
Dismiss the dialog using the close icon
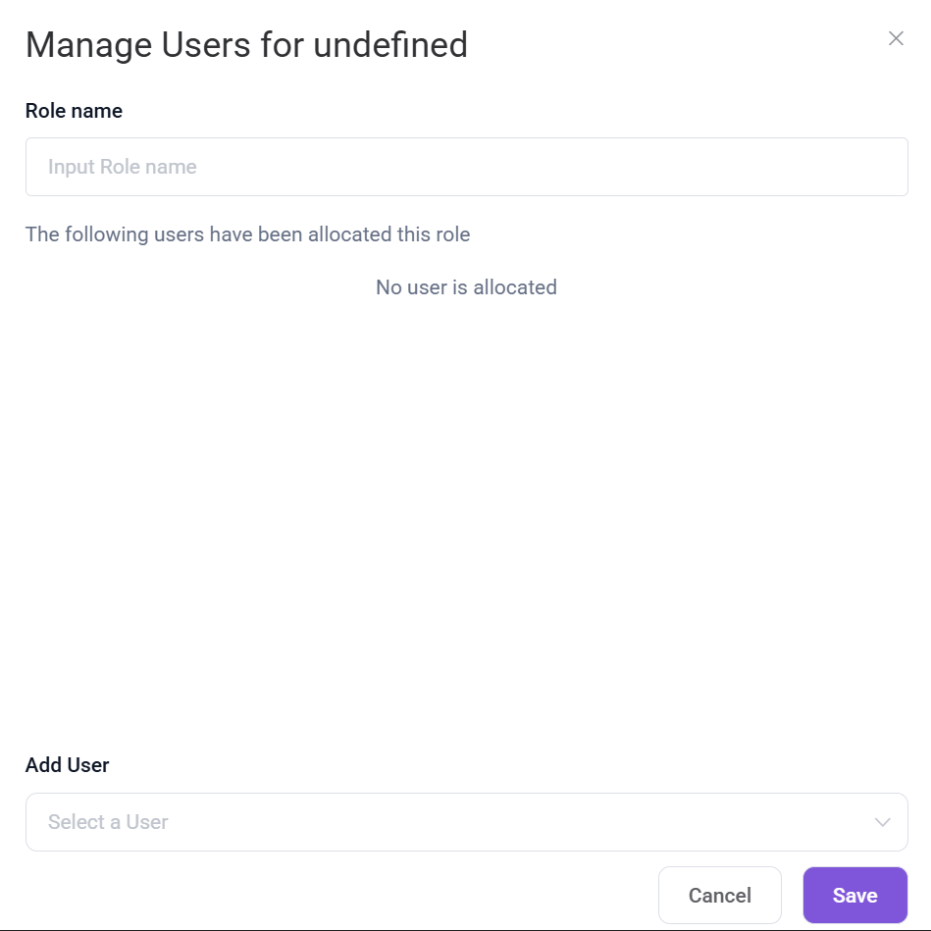point(895,39)
